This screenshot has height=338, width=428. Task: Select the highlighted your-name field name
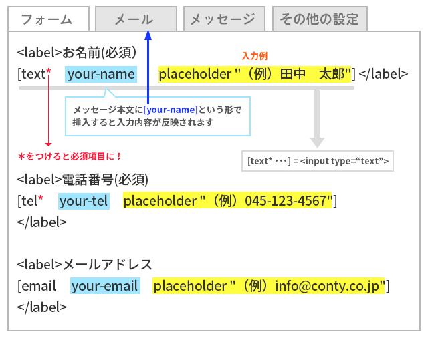pyautogui.click(x=101, y=74)
